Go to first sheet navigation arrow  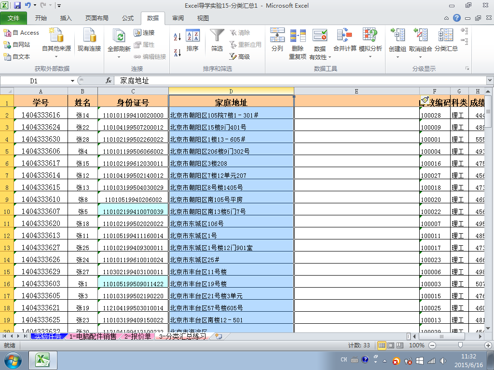tap(4, 336)
